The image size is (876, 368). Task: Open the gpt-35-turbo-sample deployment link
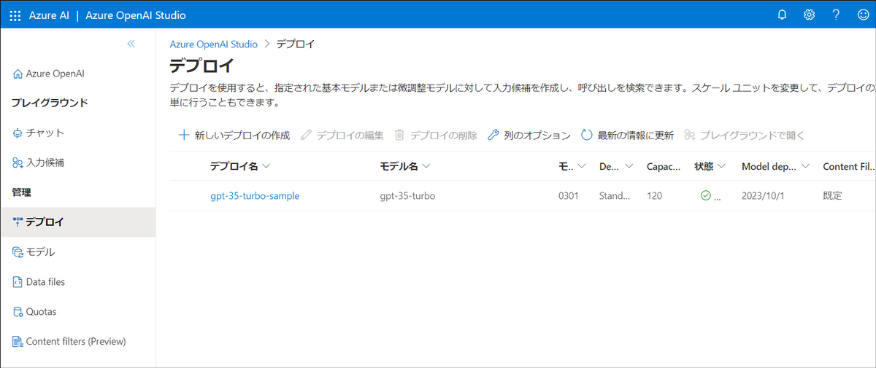click(255, 196)
